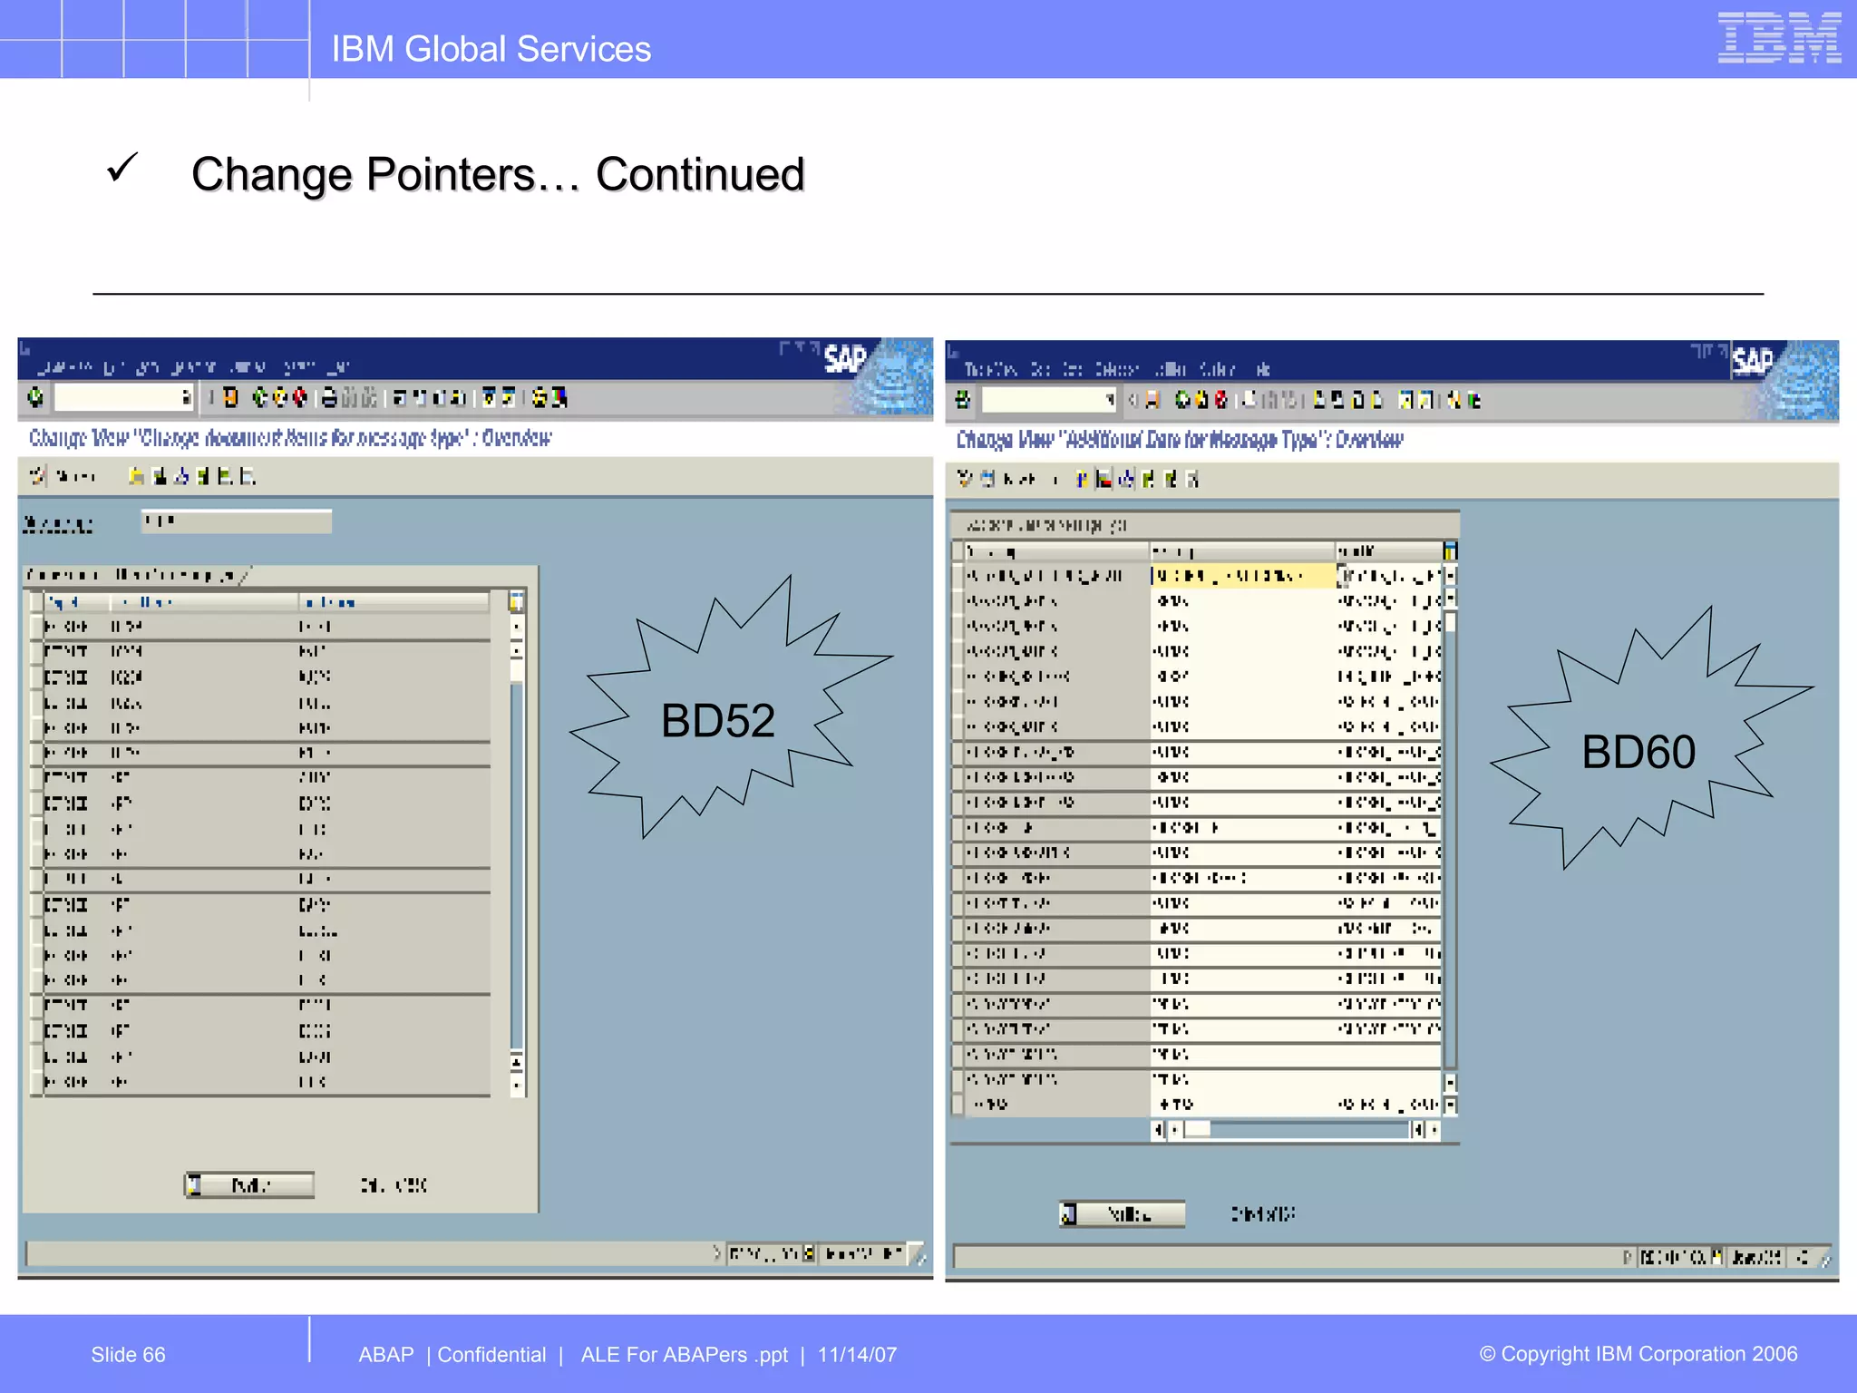Click select-all corner box of BD60 table
This screenshot has height=1393, width=1857.
958,551
